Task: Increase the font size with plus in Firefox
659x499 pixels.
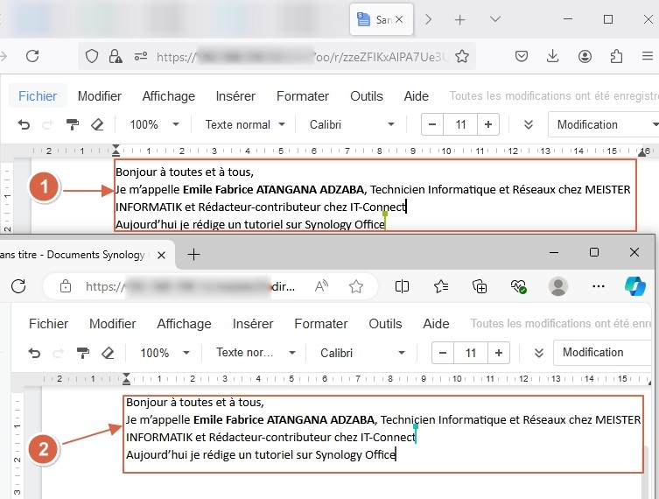Action: (488, 125)
